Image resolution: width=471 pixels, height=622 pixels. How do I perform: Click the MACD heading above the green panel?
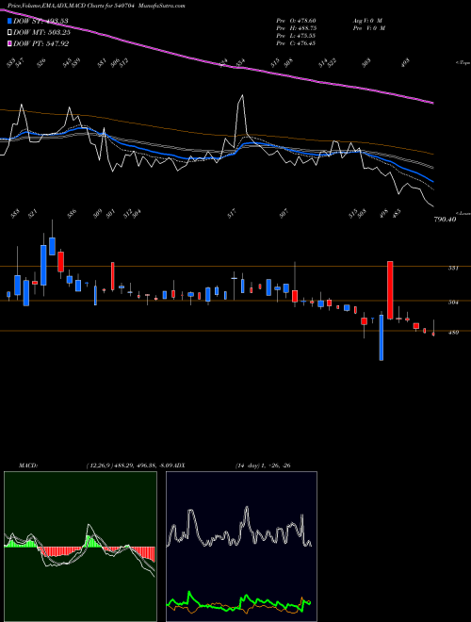(28, 466)
